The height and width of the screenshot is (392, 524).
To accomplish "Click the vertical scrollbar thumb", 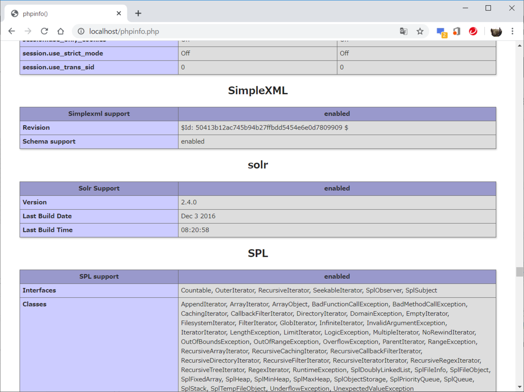I will (x=519, y=272).
